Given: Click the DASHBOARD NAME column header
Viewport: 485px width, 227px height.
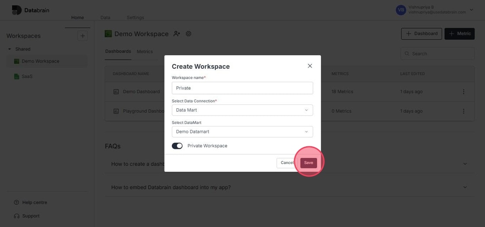Looking at the screenshot, I should click(x=131, y=74).
